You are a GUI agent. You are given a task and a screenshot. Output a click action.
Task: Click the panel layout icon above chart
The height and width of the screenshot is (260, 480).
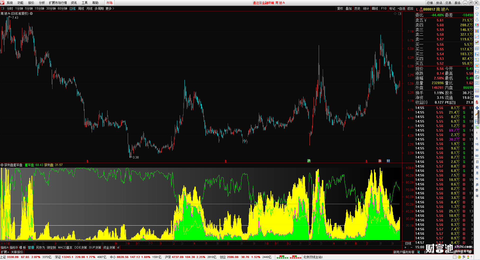pos(400,14)
